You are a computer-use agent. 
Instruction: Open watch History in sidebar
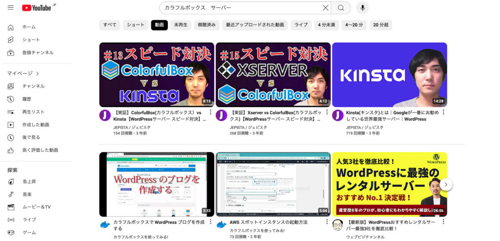pyautogui.click(x=26, y=99)
